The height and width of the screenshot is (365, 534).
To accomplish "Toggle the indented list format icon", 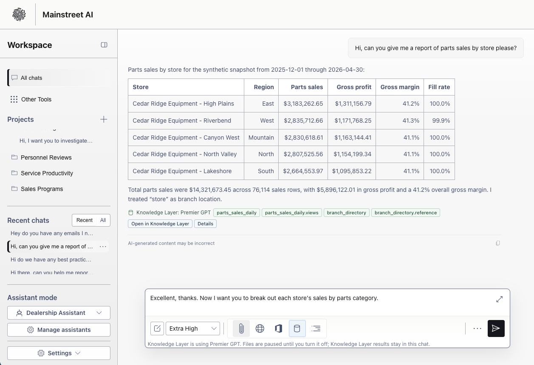I will tap(316, 328).
